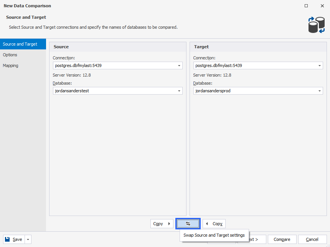Click the floppy disk icon on Save
Viewport: 330px width, 247px height.
pyautogui.click(x=7, y=239)
